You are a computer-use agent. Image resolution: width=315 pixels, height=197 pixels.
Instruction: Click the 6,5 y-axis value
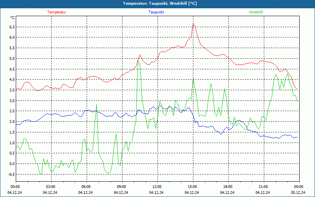(12, 27)
